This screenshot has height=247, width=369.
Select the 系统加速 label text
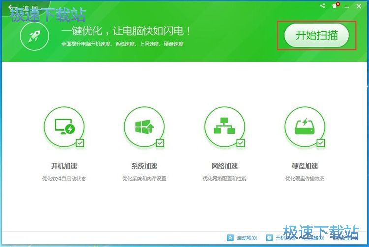click(x=144, y=166)
